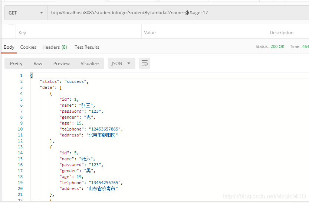Click the "age": 15 line
This screenshot has height=203, width=309.
[71, 123]
